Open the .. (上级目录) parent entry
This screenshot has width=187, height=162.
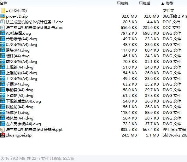pos(16,11)
